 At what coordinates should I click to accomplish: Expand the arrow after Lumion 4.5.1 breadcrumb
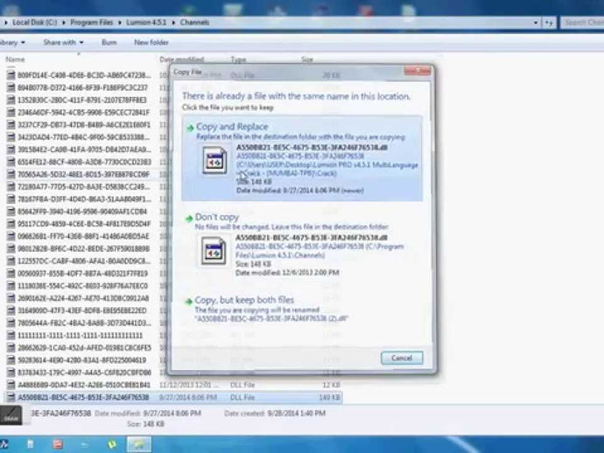click(173, 23)
